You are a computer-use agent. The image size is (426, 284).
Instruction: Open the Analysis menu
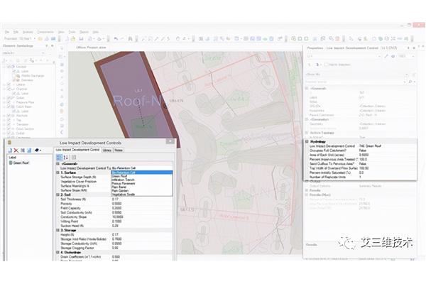28,32
